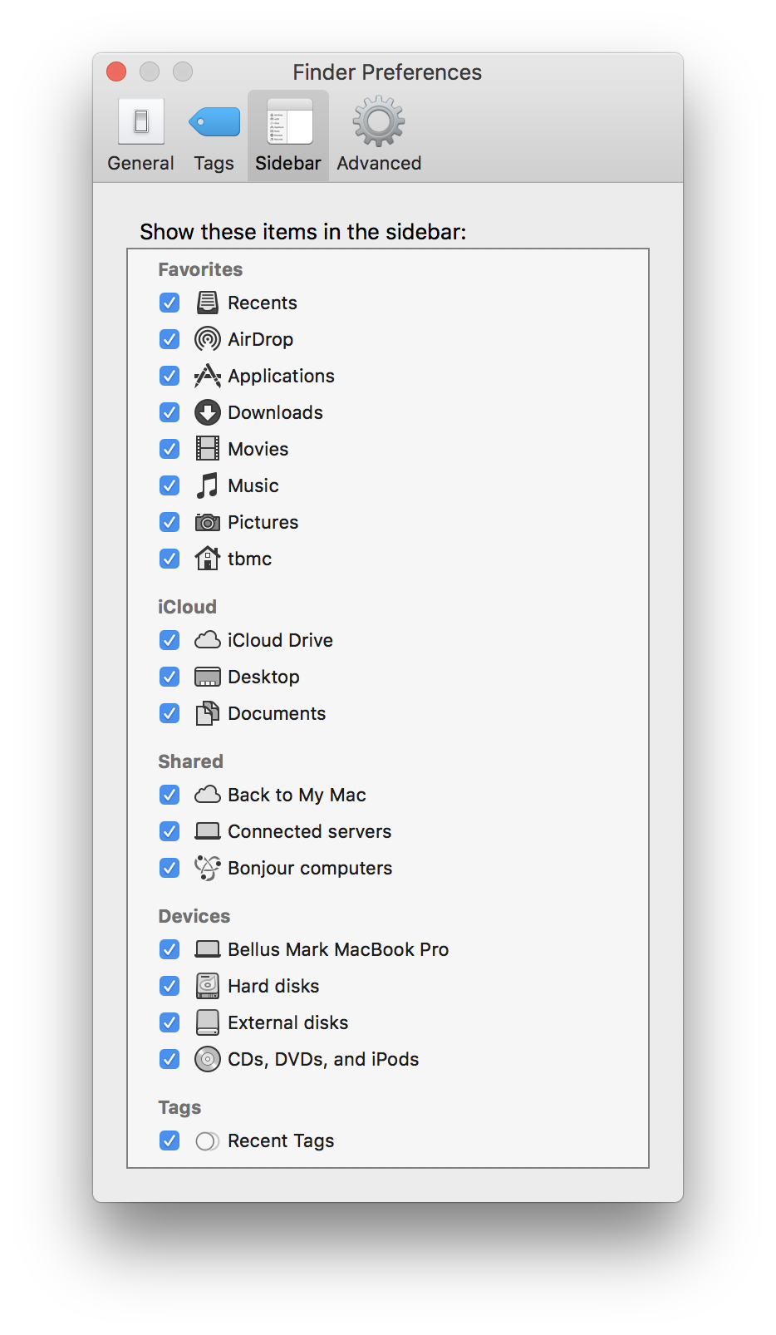
Task: Click the CDs, DVDs, and iPods disc icon
Action: [x=207, y=1059]
